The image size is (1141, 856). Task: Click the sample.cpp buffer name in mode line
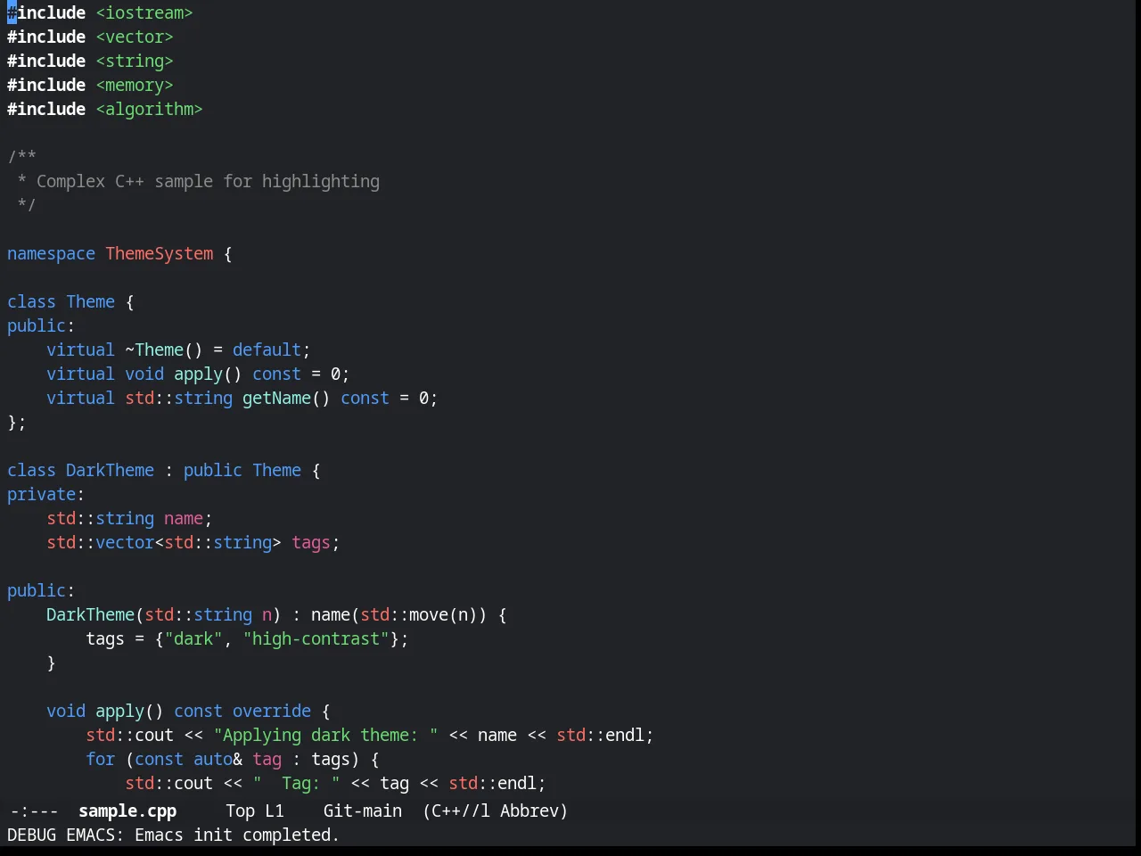[127, 811]
